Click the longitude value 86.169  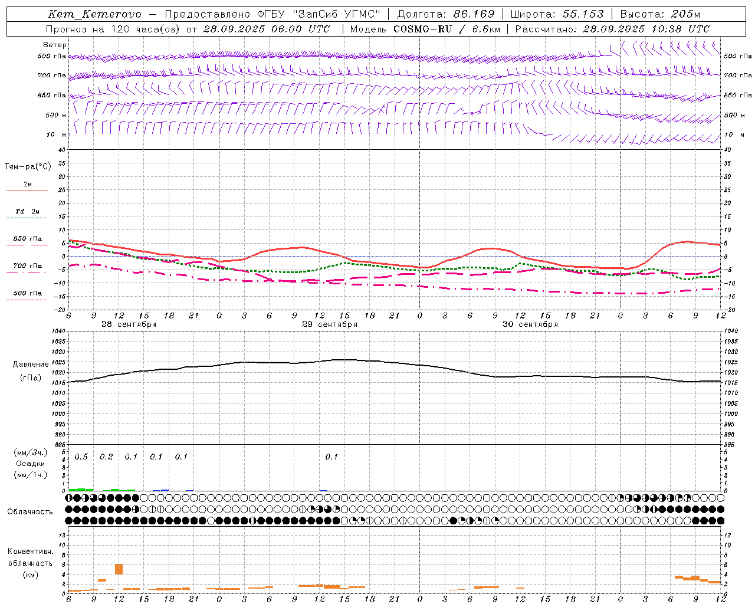click(474, 14)
